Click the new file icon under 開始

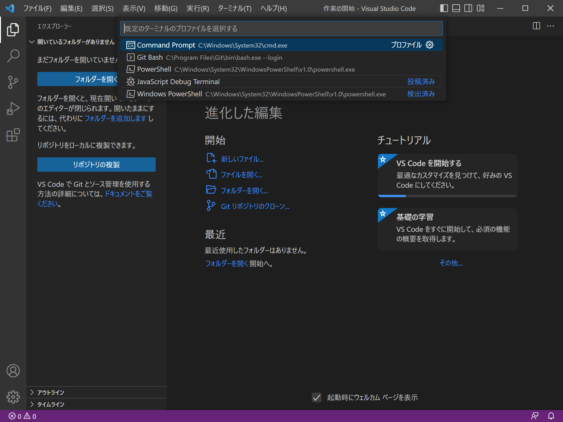click(211, 158)
